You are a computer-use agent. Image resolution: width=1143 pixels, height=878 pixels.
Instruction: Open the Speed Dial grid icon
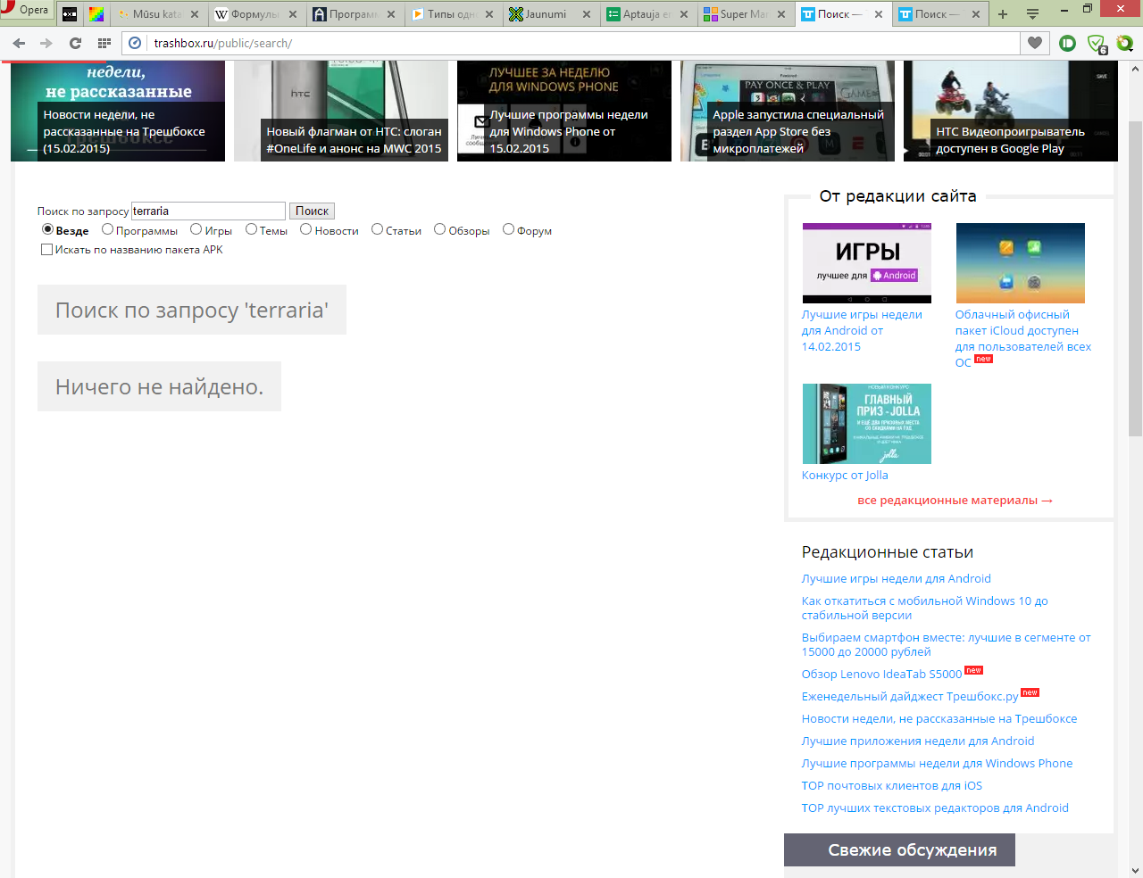(104, 43)
